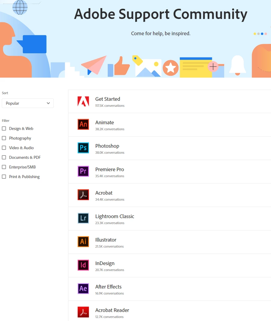Click the '21.5K conversations' count
271x321 pixels.
coord(110,246)
